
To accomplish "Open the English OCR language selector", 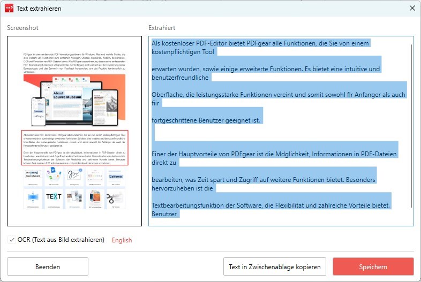I will pos(122,240).
